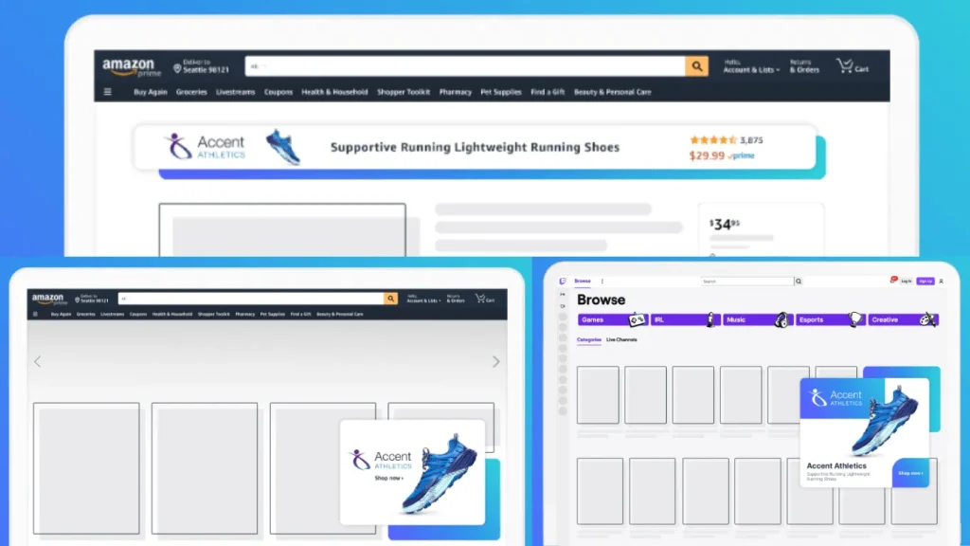Click the IRL category button in Twitch
970x546 pixels.
pyautogui.click(x=685, y=320)
